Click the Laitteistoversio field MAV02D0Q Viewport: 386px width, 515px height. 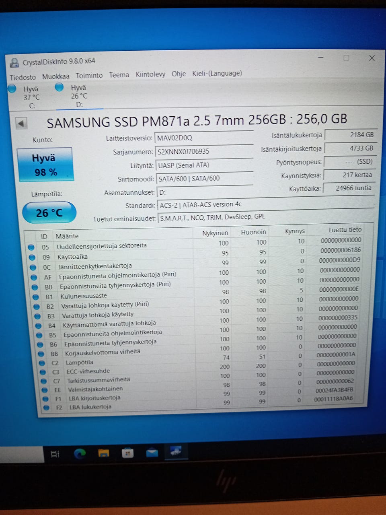coord(204,138)
